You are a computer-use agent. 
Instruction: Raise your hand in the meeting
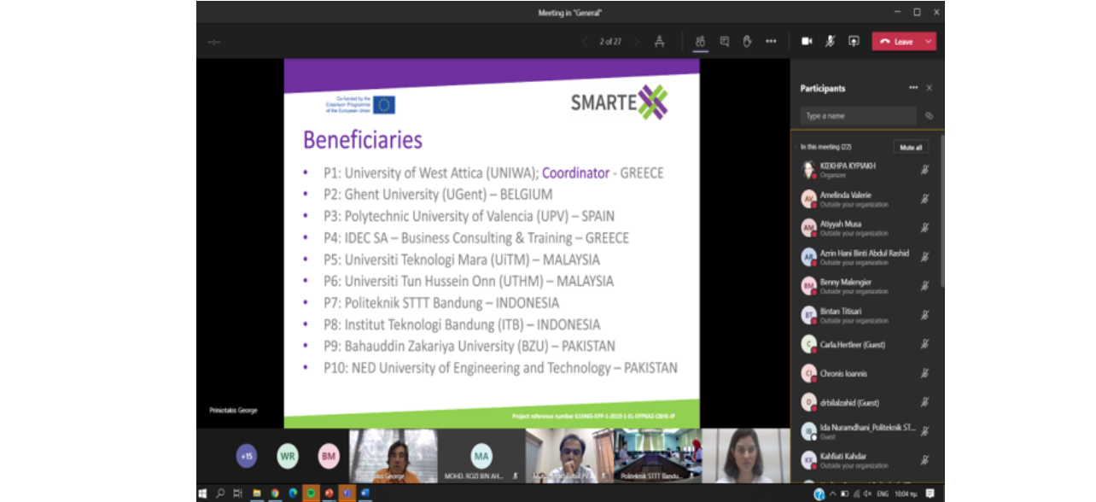[x=747, y=41]
